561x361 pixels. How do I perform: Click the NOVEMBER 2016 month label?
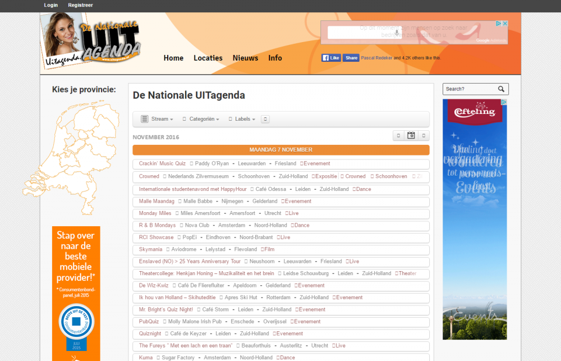(x=156, y=137)
